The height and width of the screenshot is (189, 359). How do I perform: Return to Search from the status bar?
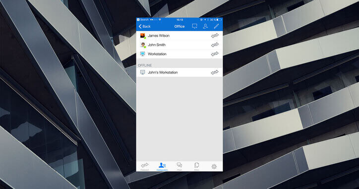tap(143, 20)
